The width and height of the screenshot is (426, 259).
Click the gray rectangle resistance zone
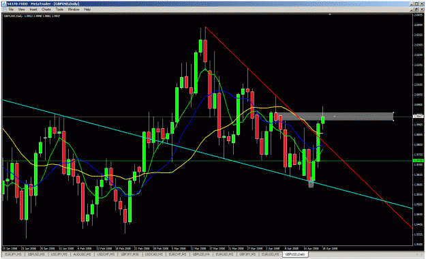click(x=335, y=117)
